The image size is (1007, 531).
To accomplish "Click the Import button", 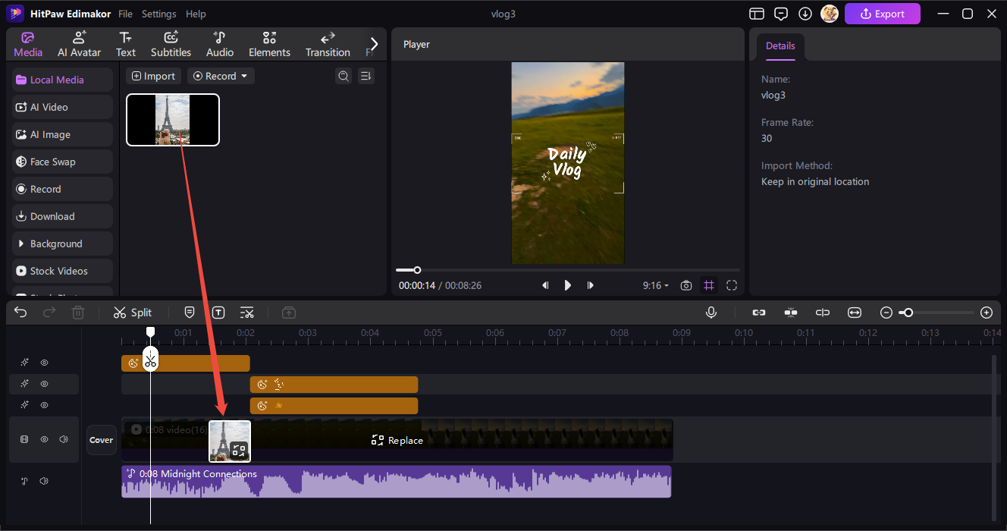I will [153, 76].
